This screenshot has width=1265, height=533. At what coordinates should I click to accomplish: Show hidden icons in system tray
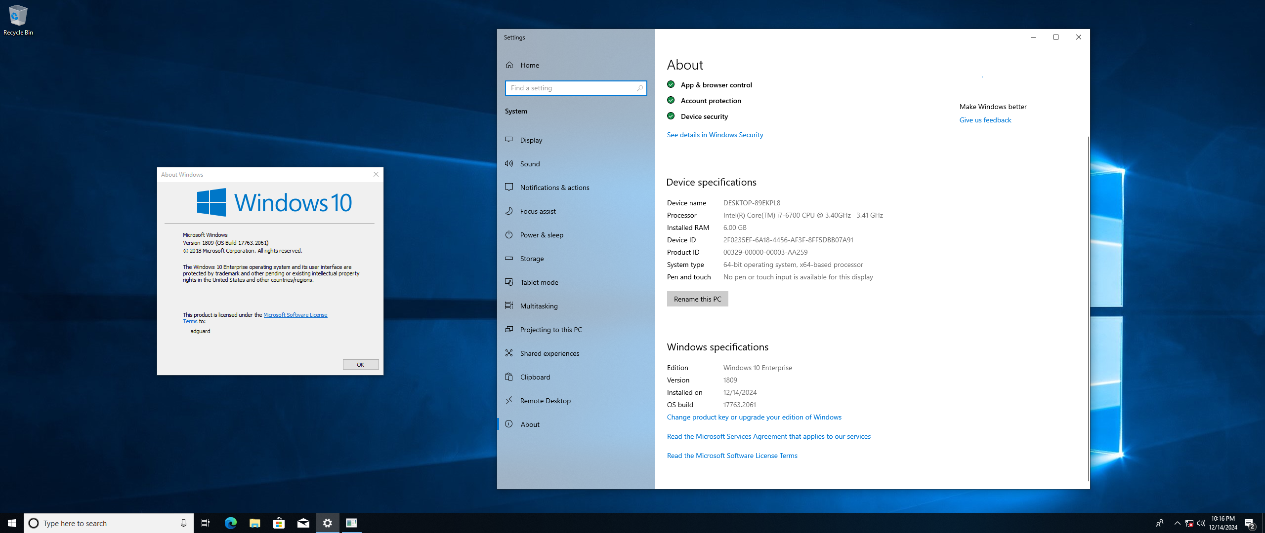(x=1178, y=523)
